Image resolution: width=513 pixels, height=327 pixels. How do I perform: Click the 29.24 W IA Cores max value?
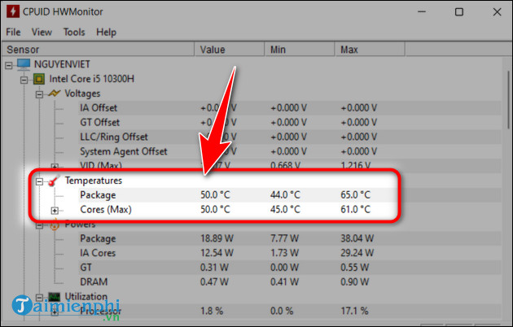[x=357, y=253]
